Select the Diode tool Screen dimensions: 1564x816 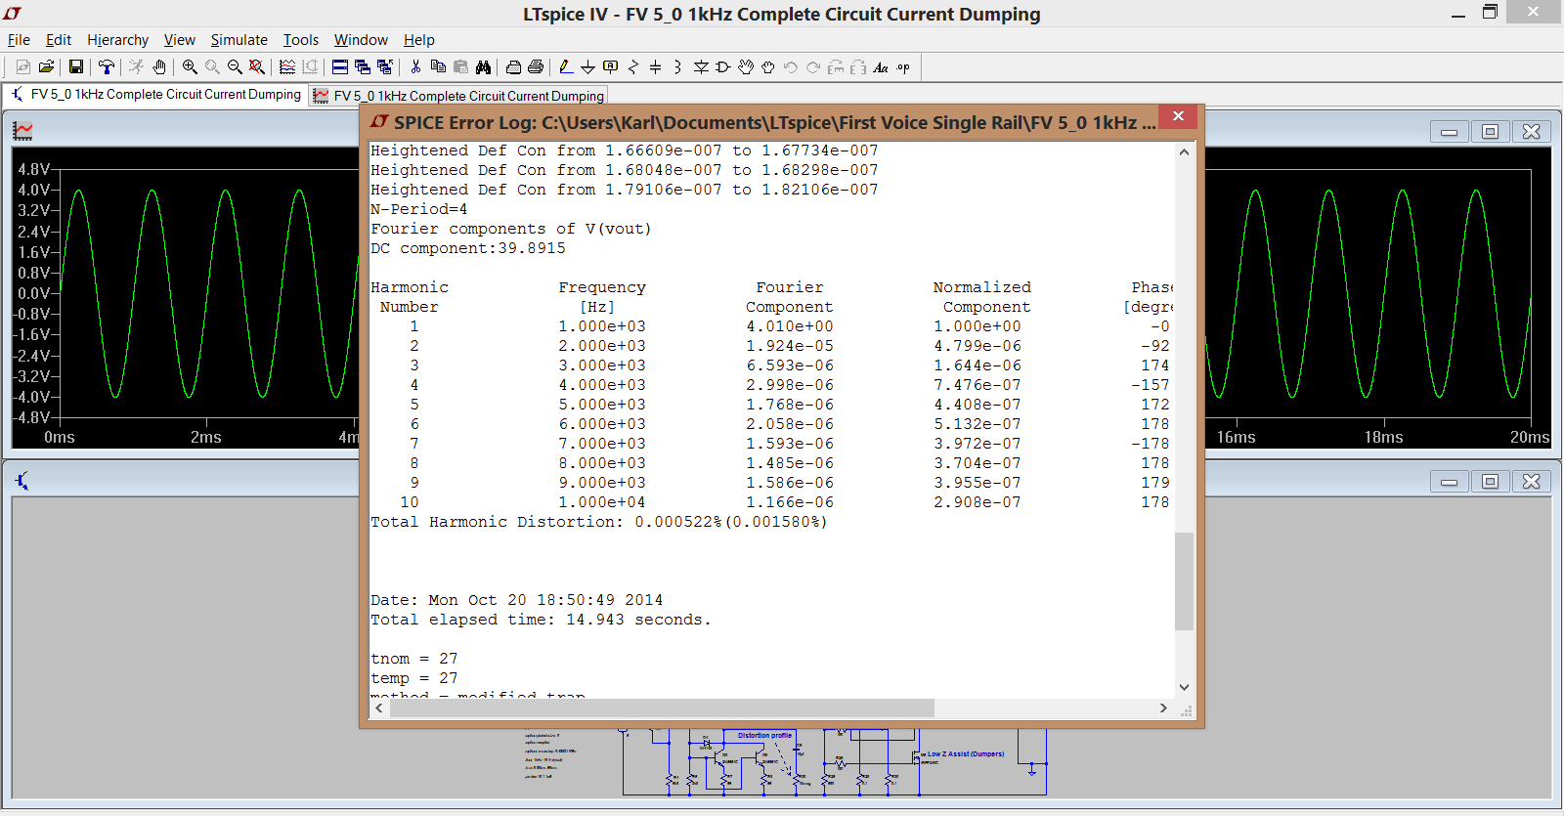click(x=701, y=67)
